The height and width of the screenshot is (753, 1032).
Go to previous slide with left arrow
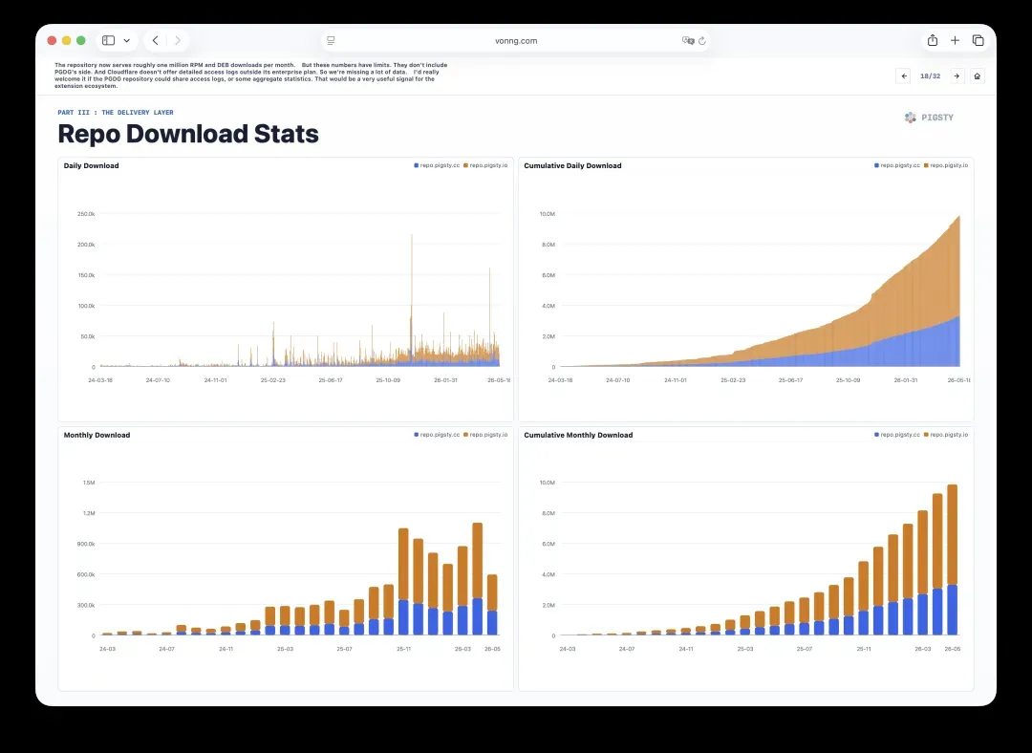coord(904,76)
